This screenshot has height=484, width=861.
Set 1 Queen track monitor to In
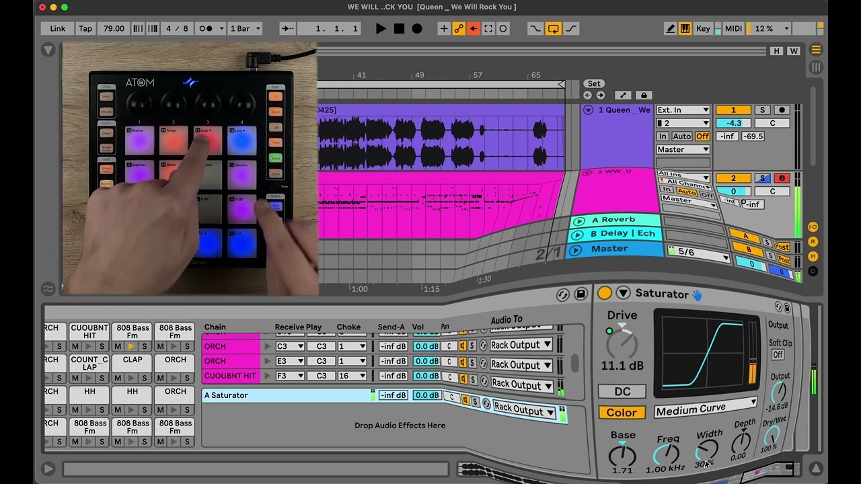point(663,136)
